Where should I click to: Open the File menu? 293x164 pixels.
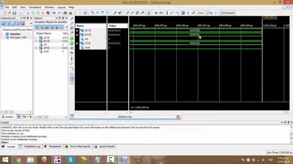7,7
